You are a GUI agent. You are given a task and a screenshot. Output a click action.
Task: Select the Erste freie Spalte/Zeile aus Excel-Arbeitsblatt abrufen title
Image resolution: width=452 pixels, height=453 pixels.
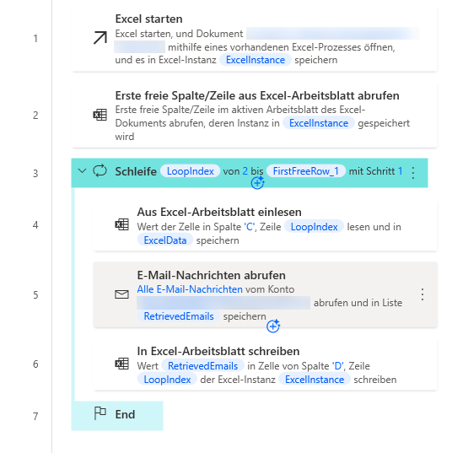(x=257, y=95)
